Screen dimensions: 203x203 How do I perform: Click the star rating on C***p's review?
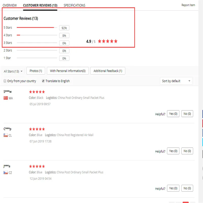pyautogui.click(x=37, y=129)
